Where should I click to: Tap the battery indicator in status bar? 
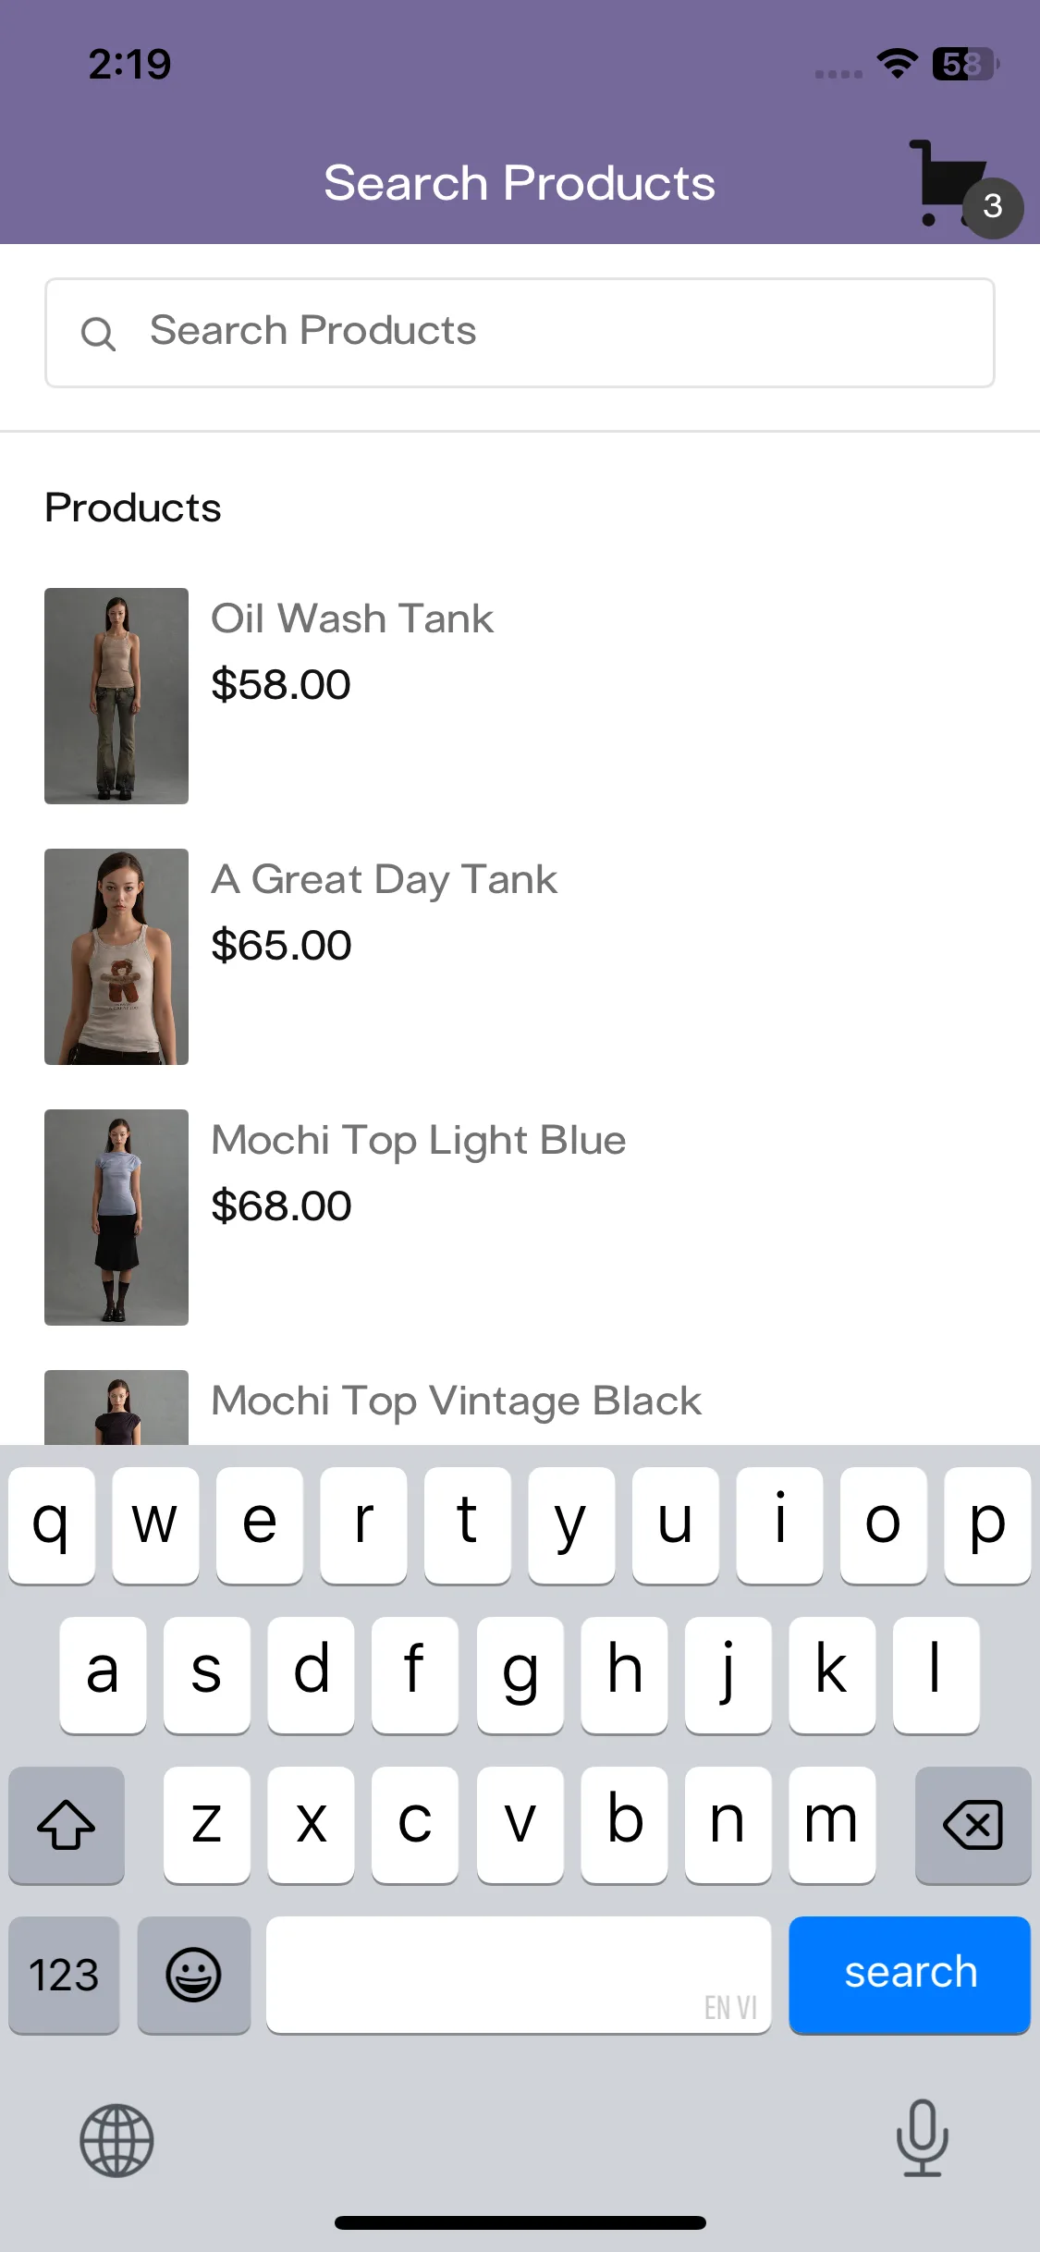[965, 64]
